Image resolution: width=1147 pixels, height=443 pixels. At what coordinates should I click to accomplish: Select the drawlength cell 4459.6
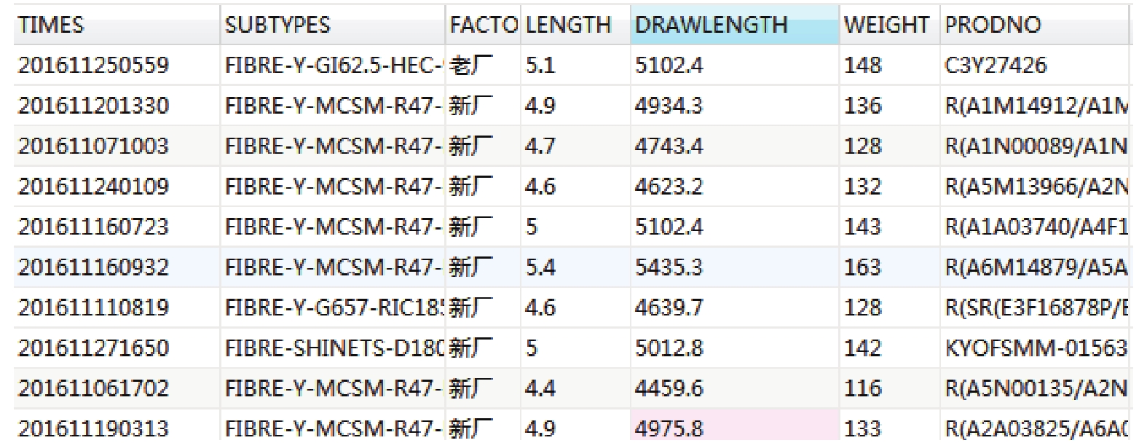point(735,388)
